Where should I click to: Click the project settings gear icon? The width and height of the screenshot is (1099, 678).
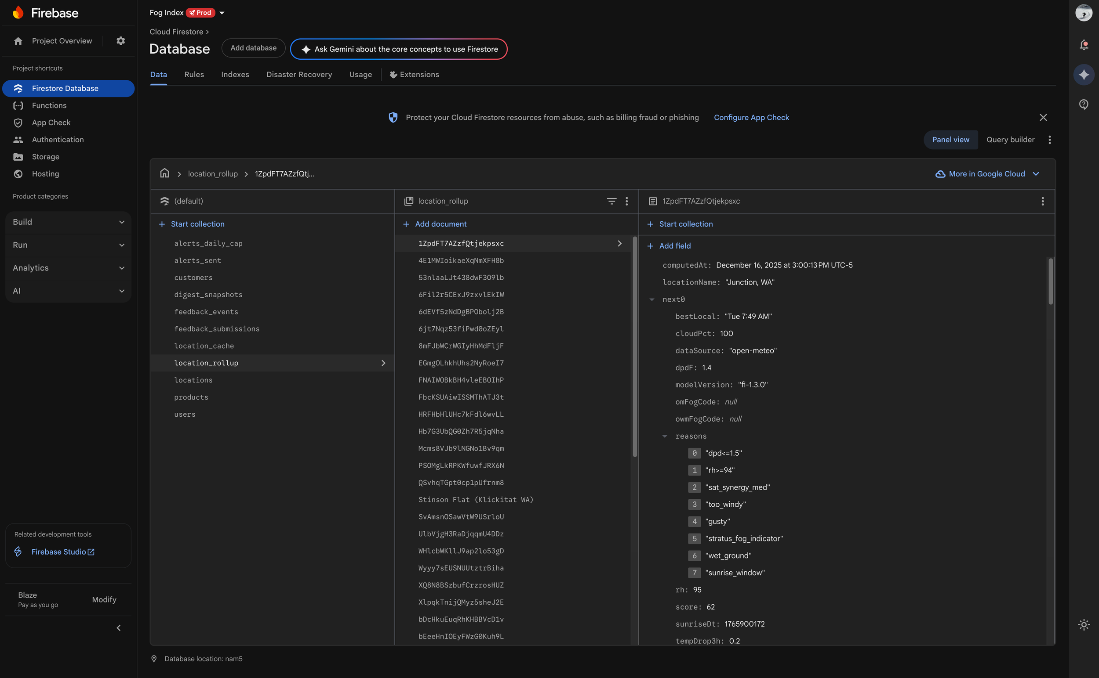120,41
